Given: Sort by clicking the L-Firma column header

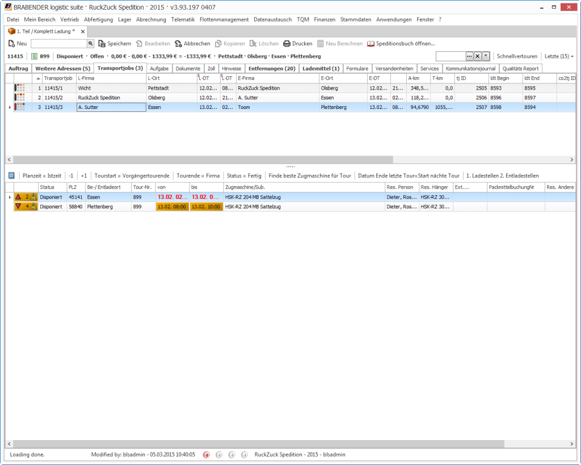Looking at the screenshot, I should 111,78.
